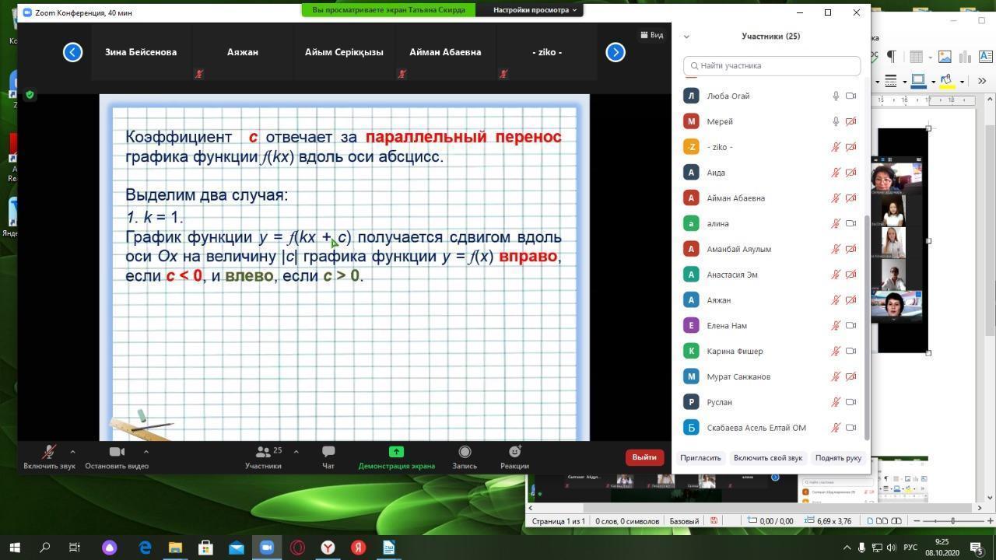The height and width of the screenshot is (560, 996).
Task: Click the Найти участника search field
Action: tap(771, 66)
